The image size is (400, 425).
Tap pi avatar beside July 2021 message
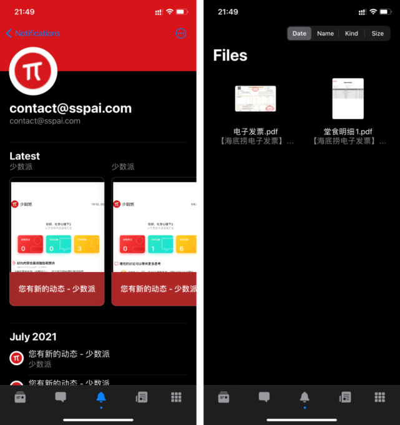tap(16, 358)
